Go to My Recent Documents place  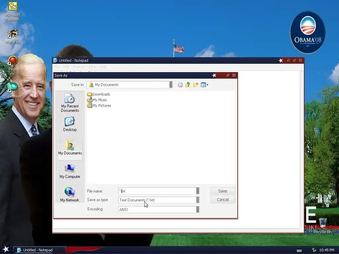pyautogui.click(x=70, y=103)
